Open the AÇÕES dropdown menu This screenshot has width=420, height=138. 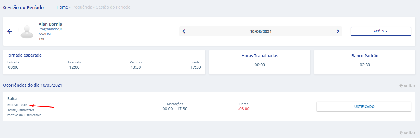coord(381,31)
